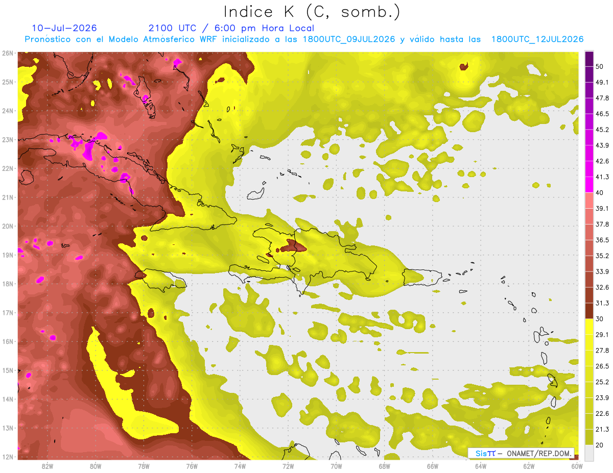The height and width of the screenshot is (473, 613).
Task: Click the legend value '49.1'
Action: (x=602, y=82)
